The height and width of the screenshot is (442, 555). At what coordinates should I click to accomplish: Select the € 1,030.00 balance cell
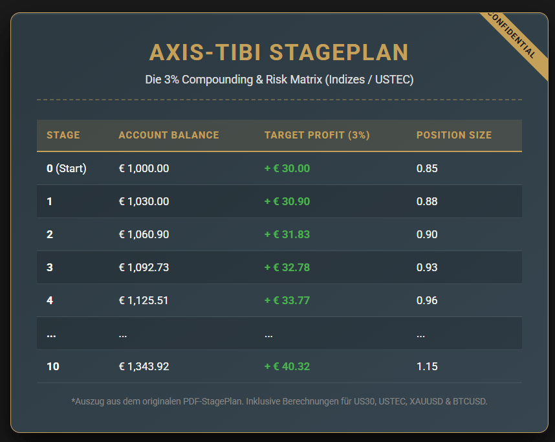[143, 201]
